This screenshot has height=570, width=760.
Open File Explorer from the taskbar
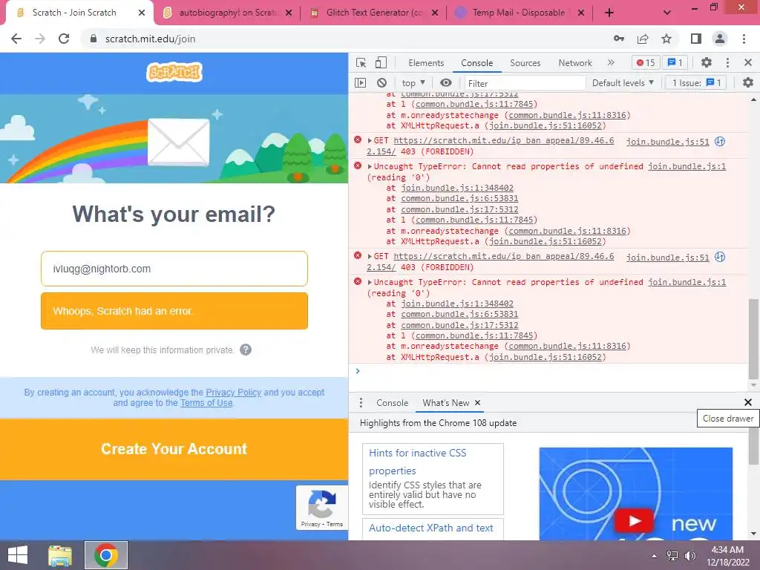click(x=60, y=555)
